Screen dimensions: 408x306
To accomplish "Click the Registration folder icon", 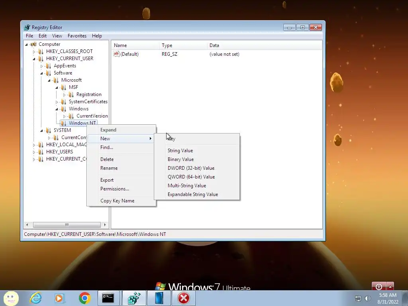I will [71, 94].
